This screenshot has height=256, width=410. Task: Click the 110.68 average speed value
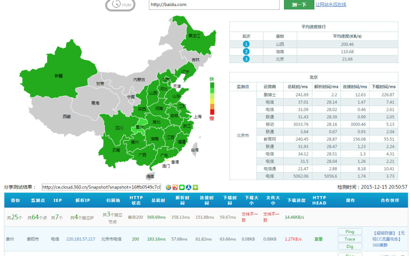coord(347,52)
